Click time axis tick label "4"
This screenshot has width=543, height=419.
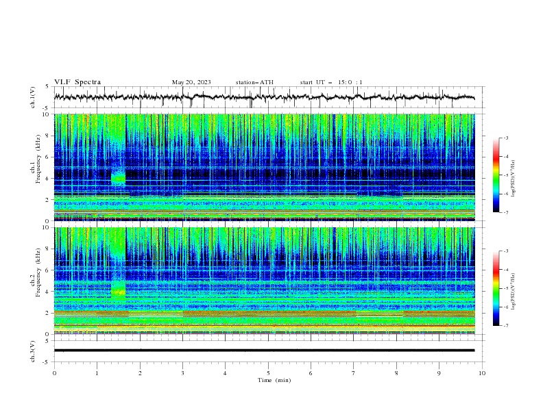coord(225,373)
